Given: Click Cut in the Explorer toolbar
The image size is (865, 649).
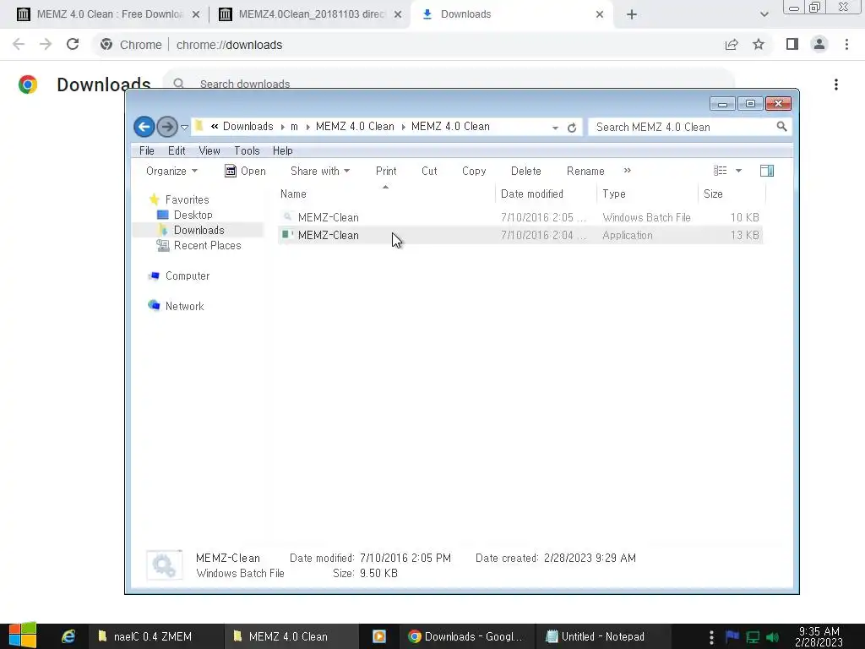Looking at the screenshot, I should [x=429, y=171].
